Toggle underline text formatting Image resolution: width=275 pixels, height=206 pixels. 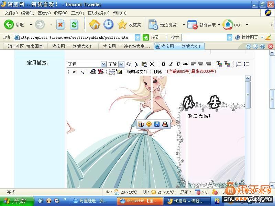[x=178, y=64]
